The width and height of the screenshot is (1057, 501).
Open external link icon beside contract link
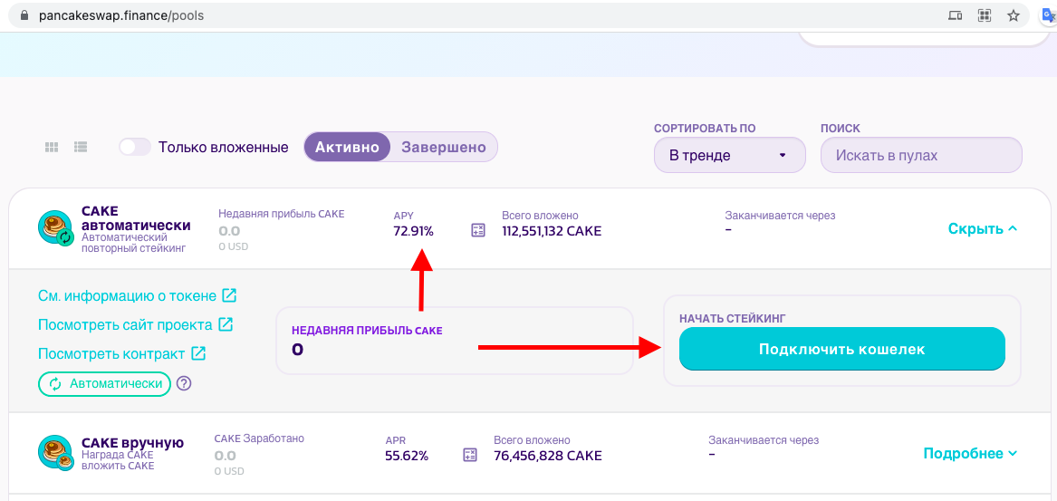(x=198, y=353)
